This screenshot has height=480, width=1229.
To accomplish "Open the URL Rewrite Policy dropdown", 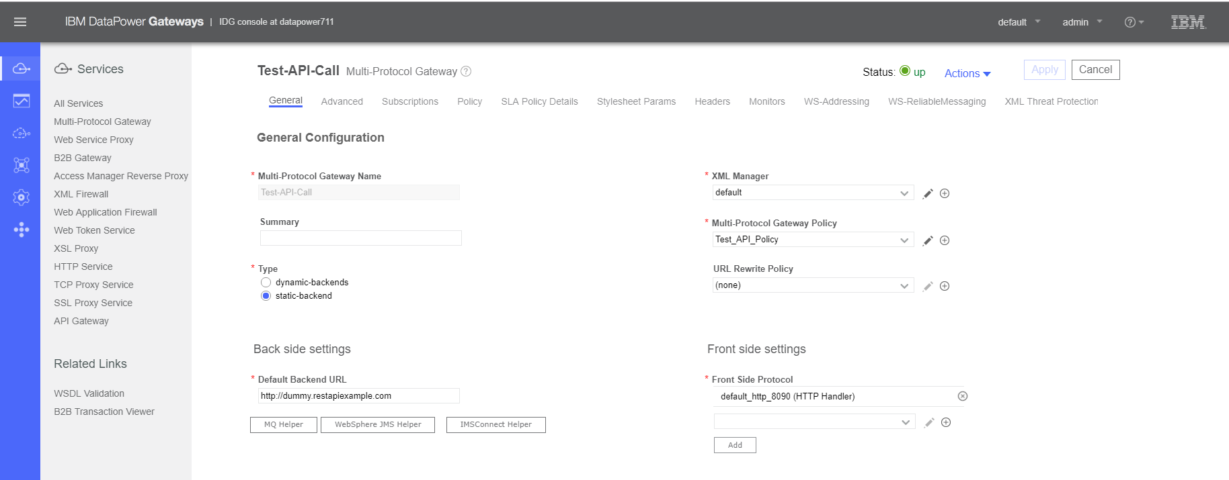I will click(813, 285).
